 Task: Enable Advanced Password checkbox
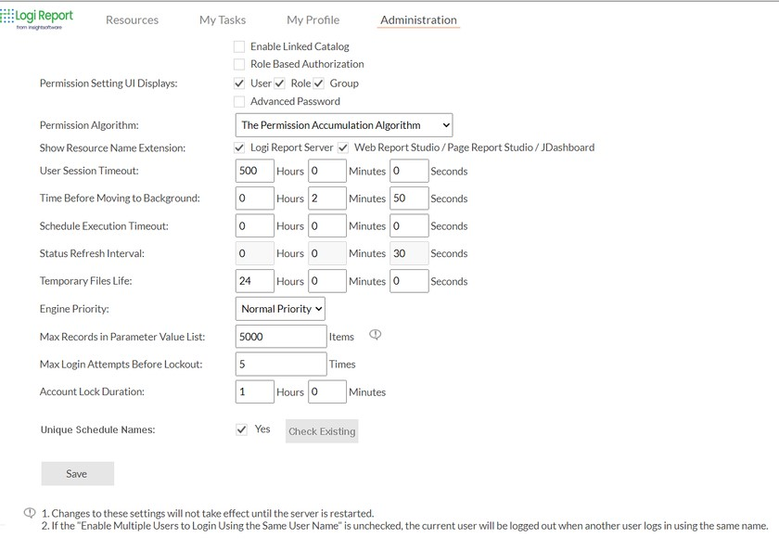(239, 102)
